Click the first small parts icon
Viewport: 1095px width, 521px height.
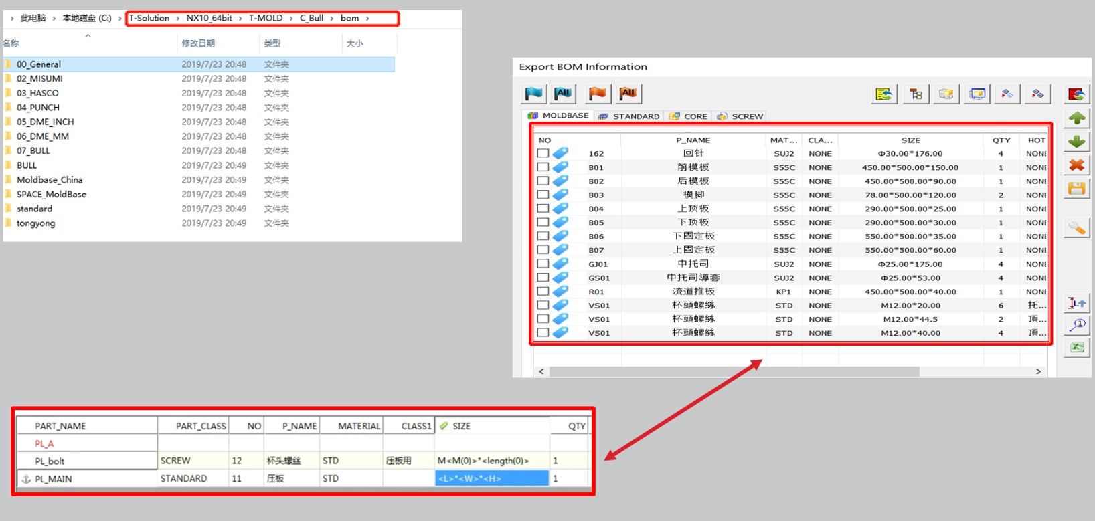click(1007, 94)
